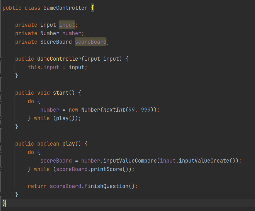Click the GameController constructor name
The image size is (255, 211).
click(x=59, y=58)
